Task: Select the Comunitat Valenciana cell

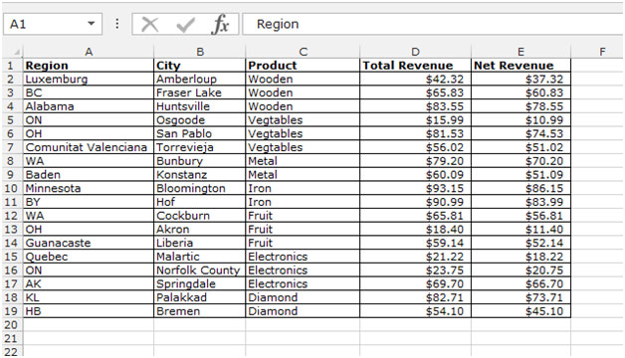Action: tap(89, 147)
